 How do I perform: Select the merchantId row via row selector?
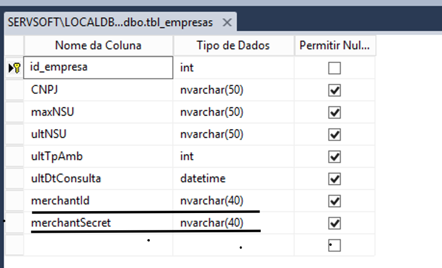(14, 201)
